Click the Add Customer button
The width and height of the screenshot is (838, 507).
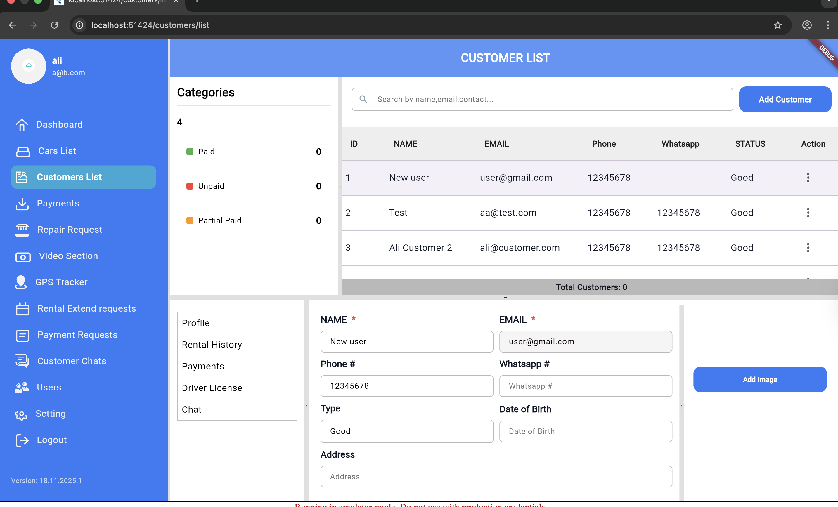click(x=785, y=99)
